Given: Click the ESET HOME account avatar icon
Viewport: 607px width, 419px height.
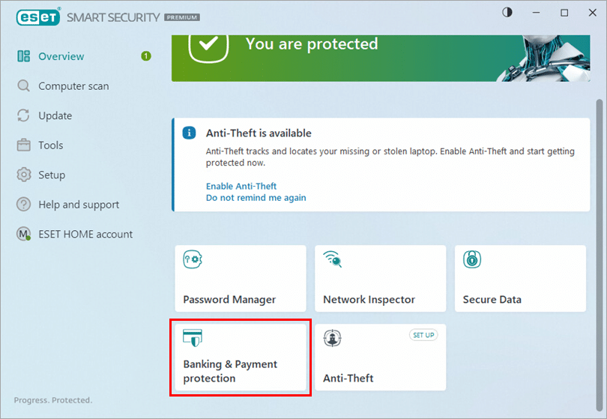Looking at the screenshot, I should click(x=24, y=234).
